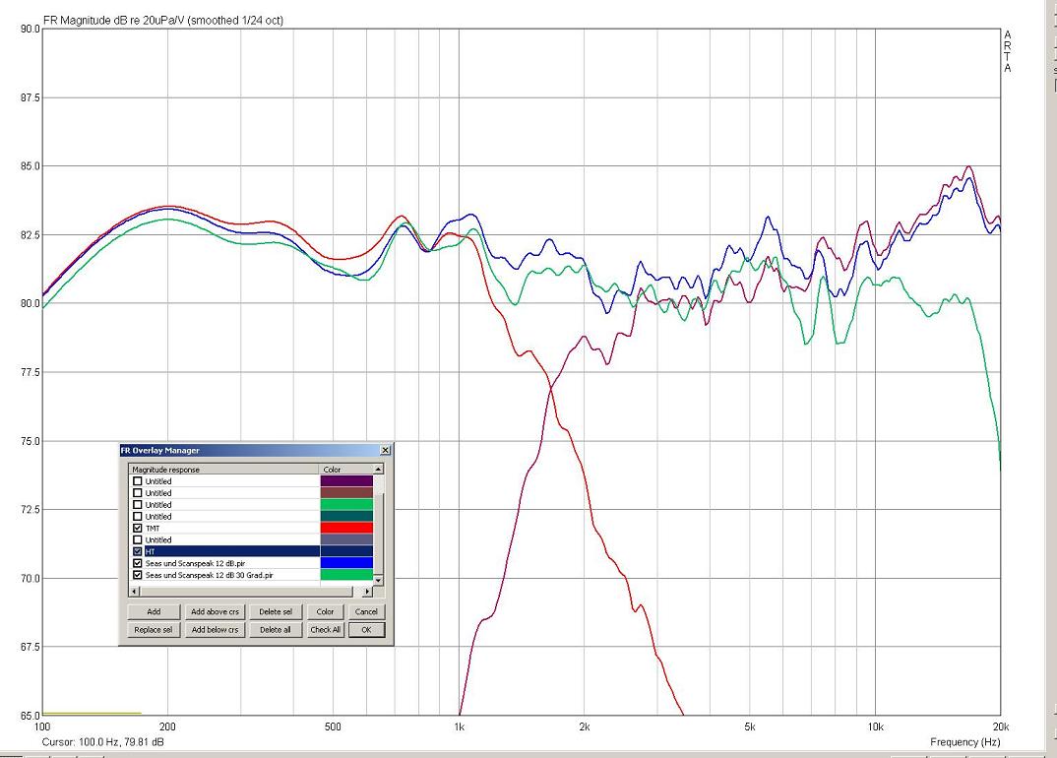The height and width of the screenshot is (758, 1057).
Task: Click the horizontal scrollbar's left arrow
Action: [x=136, y=592]
